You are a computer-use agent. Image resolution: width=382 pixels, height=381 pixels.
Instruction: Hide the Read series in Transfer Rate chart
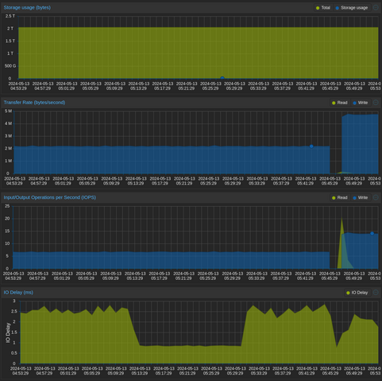tap(340, 103)
